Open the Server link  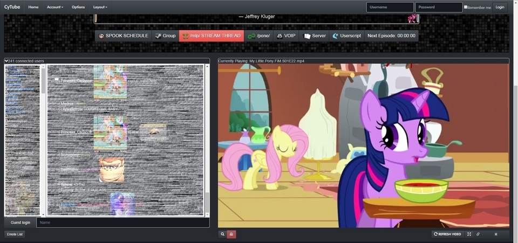click(x=315, y=36)
